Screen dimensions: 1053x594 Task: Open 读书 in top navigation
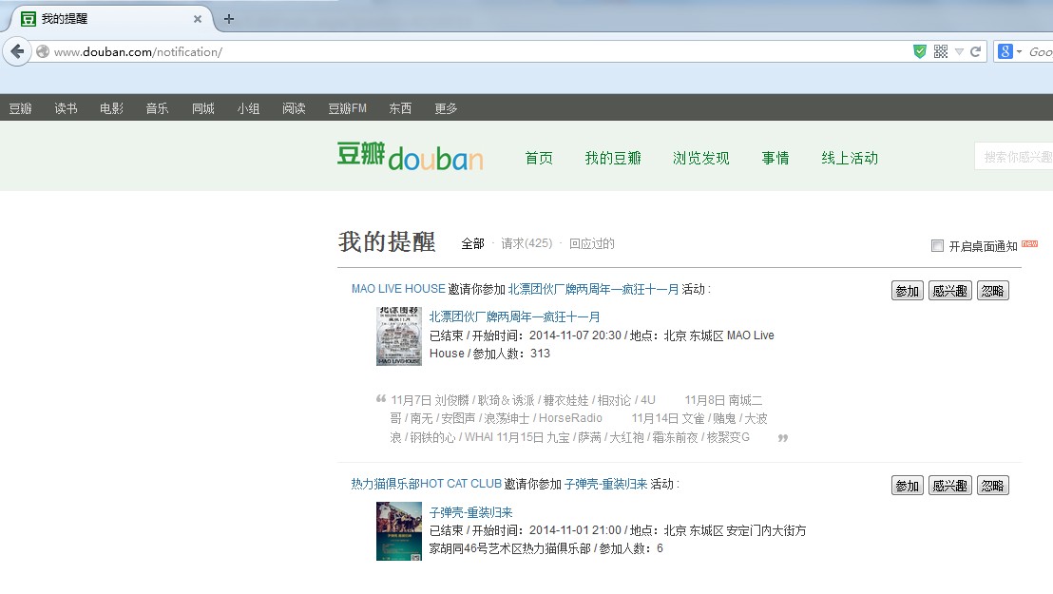(x=66, y=108)
